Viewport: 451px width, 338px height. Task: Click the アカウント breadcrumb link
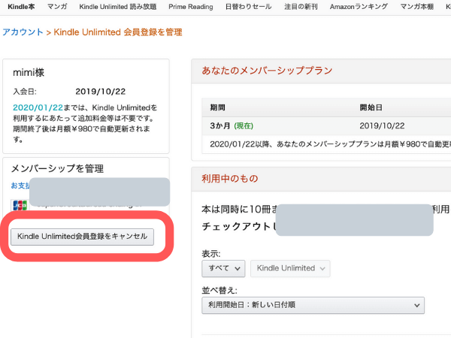point(23,32)
